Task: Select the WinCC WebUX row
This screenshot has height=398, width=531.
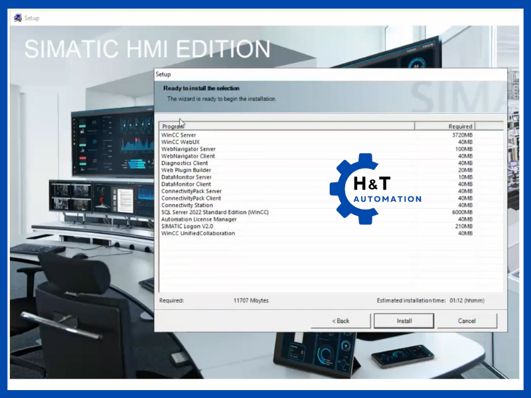Action: click(x=180, y=142)
